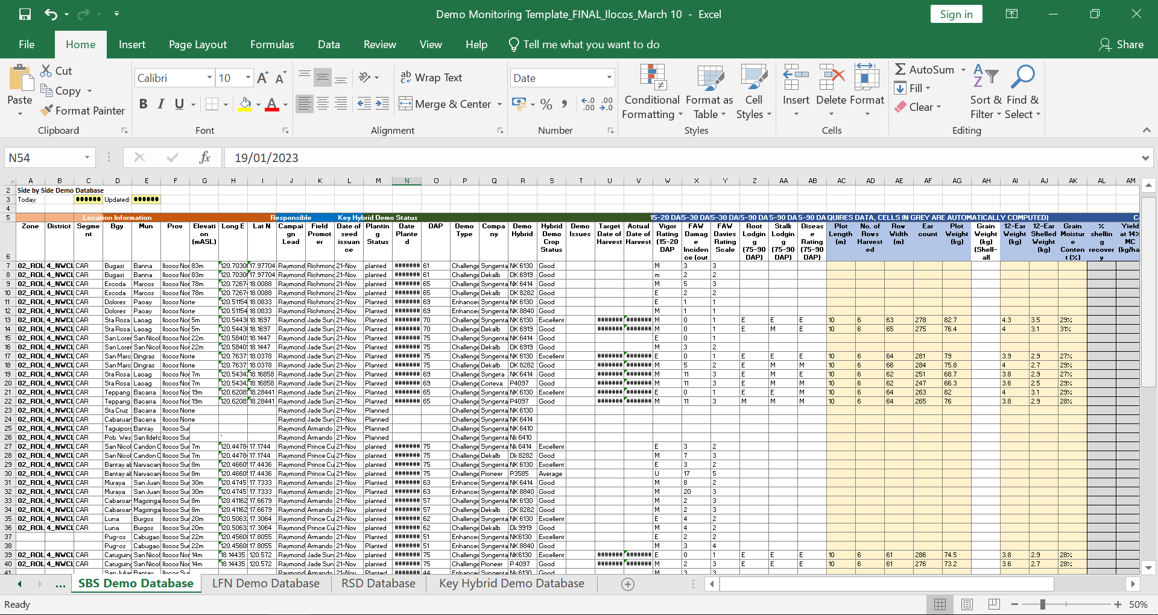The image size is (1158, 615).
Task: Apply borders to cells
Action: click(212, 104)
